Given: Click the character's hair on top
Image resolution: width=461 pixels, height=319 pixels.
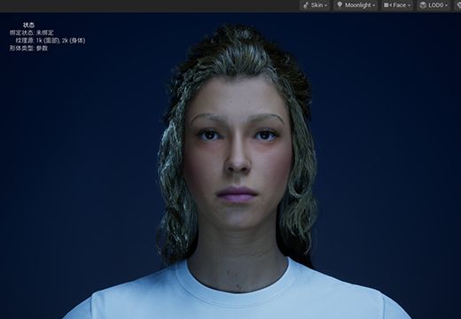Looking at the screenshot, I should coord(237,51).
